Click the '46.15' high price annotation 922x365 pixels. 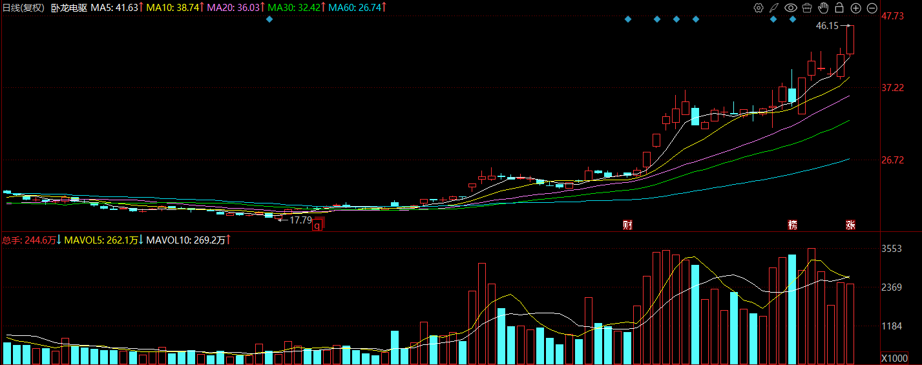pyautogui.click(x=827, y=26)
